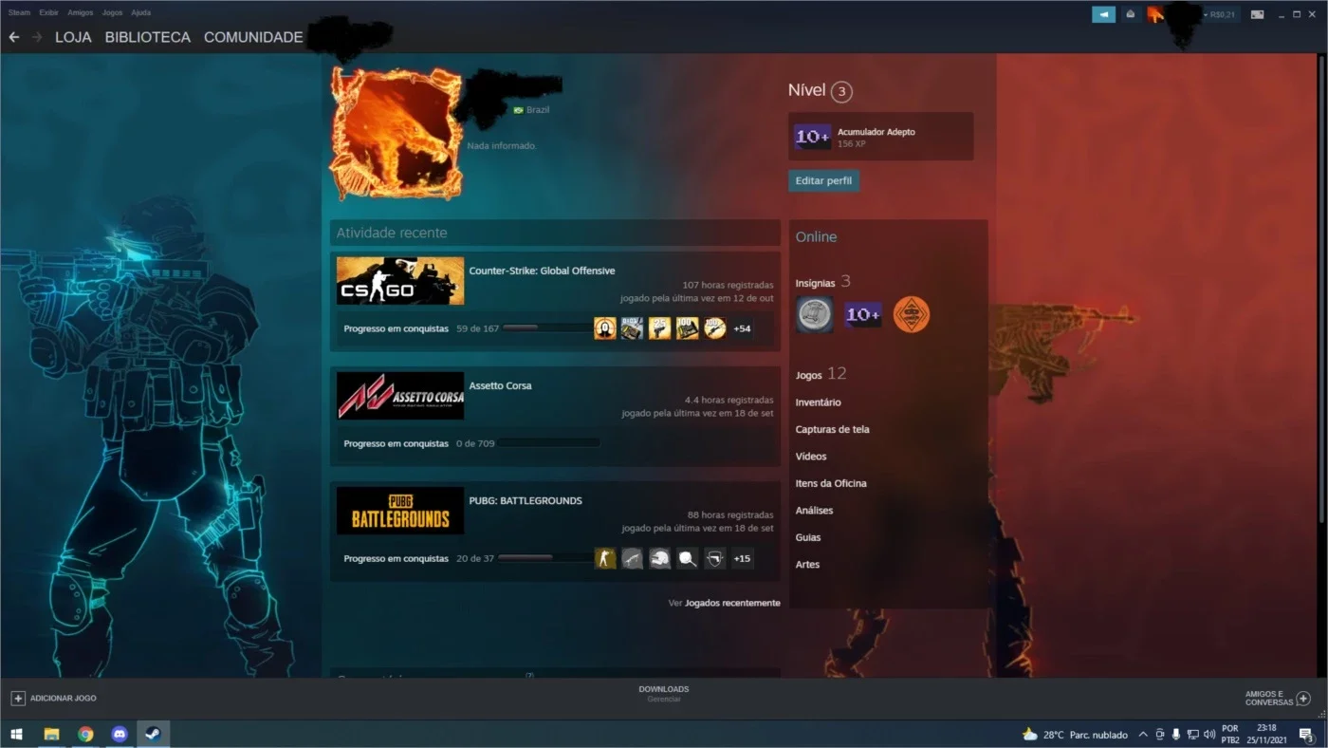Open the BIBLIOTECA tab
Viewport: 1328px width, 748px height.
click(x=148, y=37)
